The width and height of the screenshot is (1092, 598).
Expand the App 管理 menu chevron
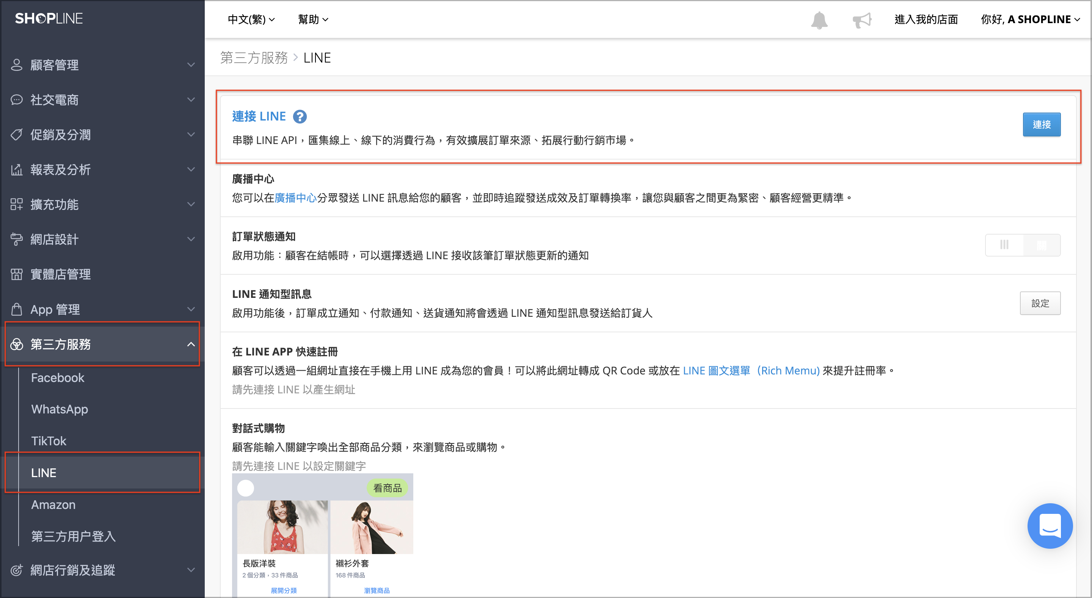pyautogui.click(x=191, y=309)
